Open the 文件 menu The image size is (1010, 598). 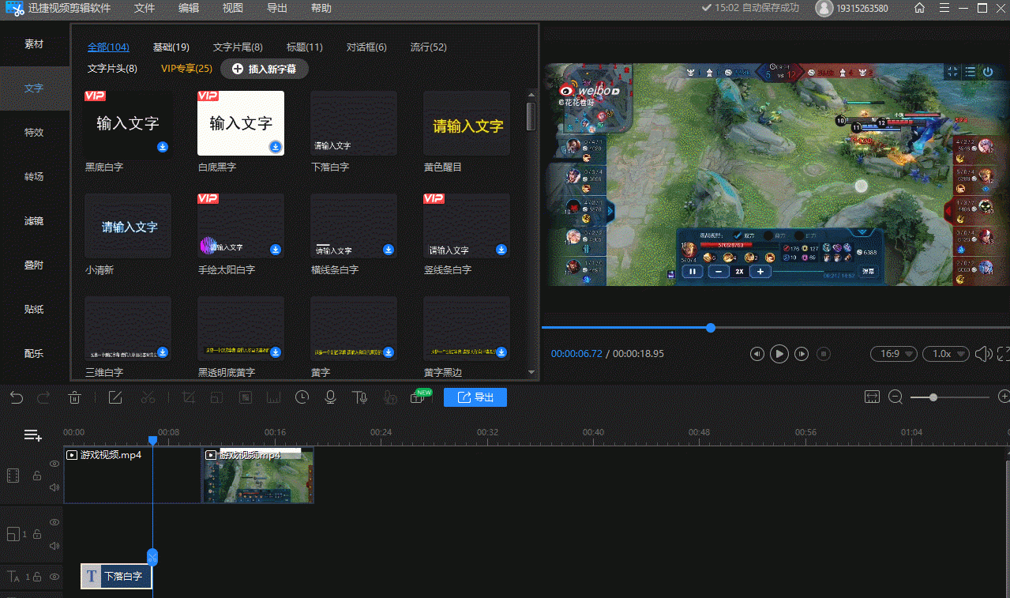click(x=145, y=8)
